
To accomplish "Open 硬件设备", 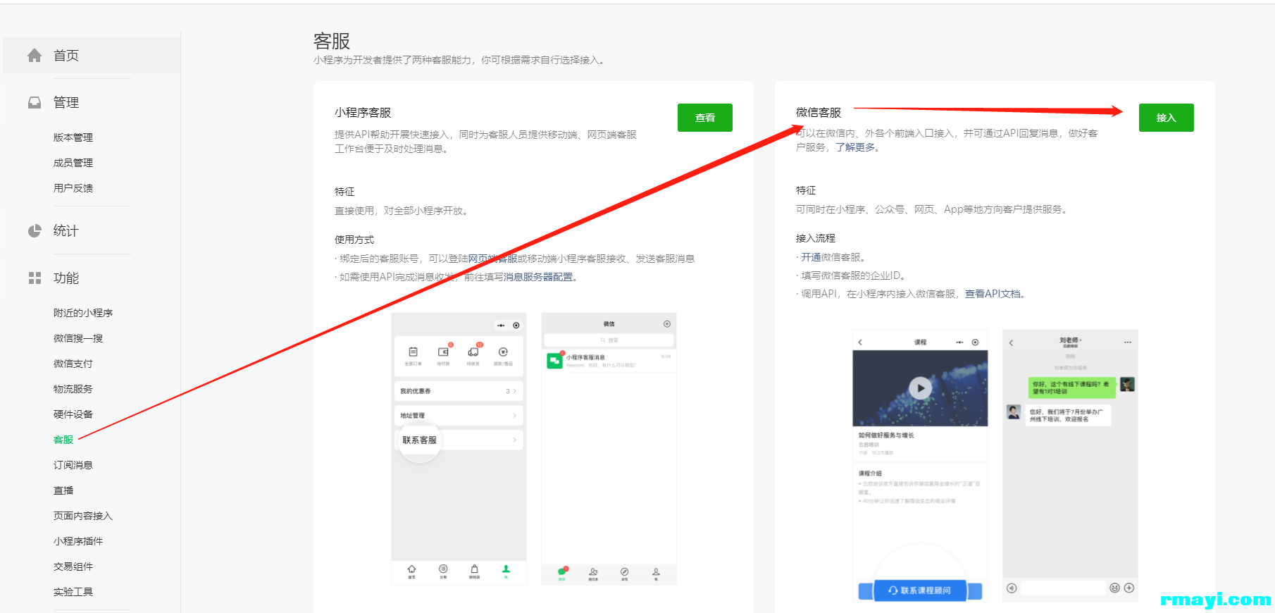I will click(x=73, y=414).
